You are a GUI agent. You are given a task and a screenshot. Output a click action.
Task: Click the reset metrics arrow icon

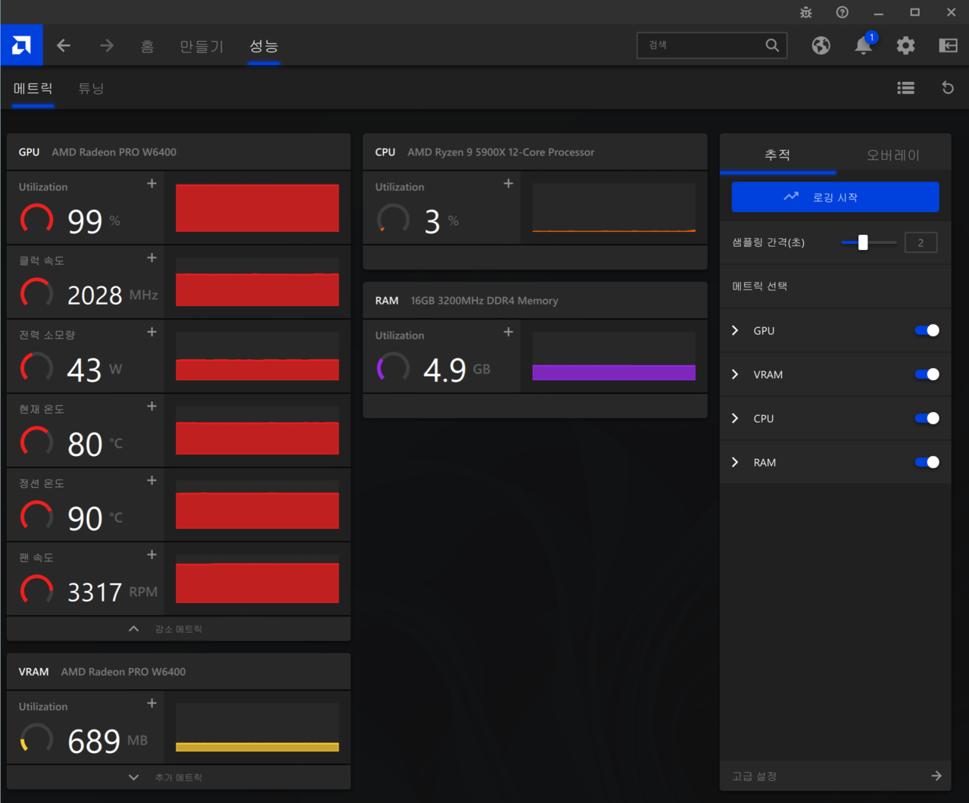(948, 88)
